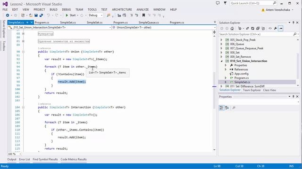This screenshot has height=169, width=302.
Task: Click the Undo toolbar icon
Action: 48,15
